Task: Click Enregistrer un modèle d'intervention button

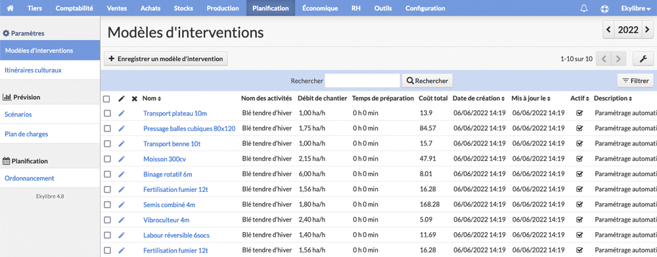Action: (x=166, y=58)
